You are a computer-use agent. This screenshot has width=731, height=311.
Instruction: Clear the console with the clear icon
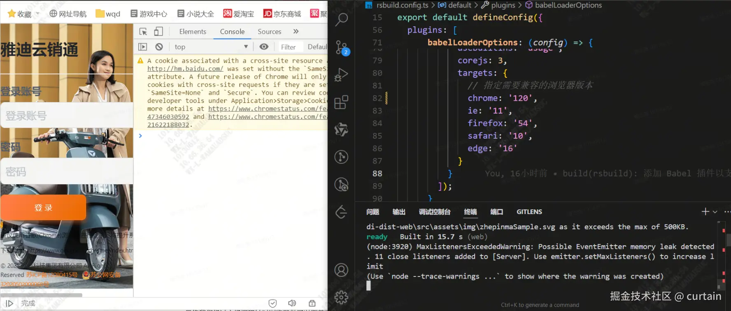point(159,47)
